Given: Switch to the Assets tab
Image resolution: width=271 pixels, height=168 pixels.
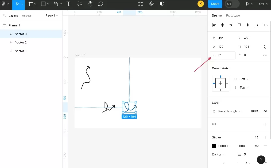Looking at the screenshot, I should click(x=27, y=15).
